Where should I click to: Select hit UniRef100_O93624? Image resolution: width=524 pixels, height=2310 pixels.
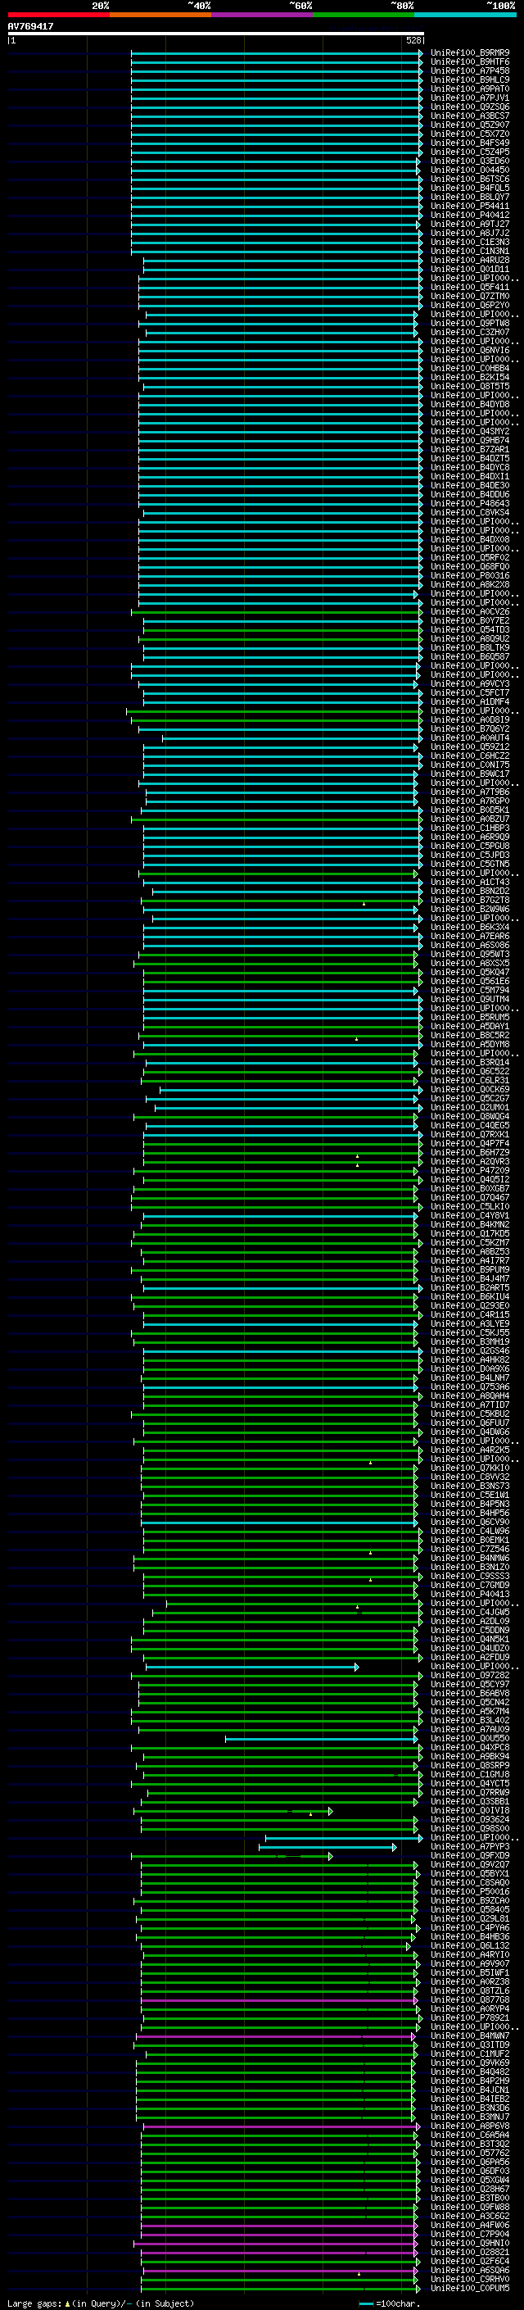pyautogui.click(x=470, y=1819)
